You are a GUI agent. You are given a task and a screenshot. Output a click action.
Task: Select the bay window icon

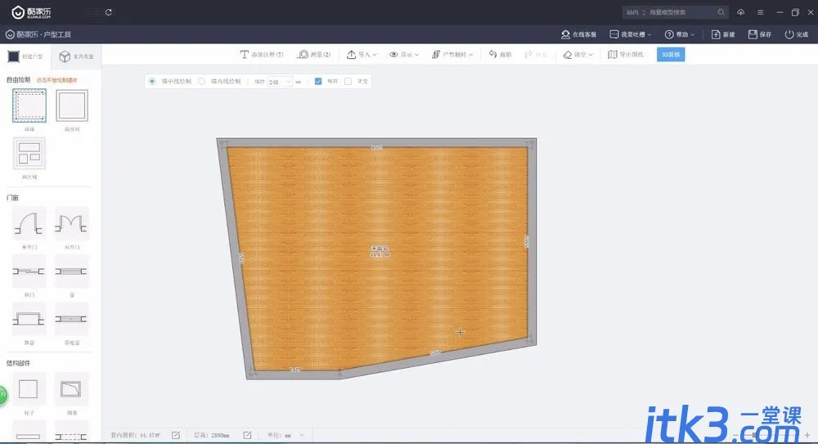point(29,319)
